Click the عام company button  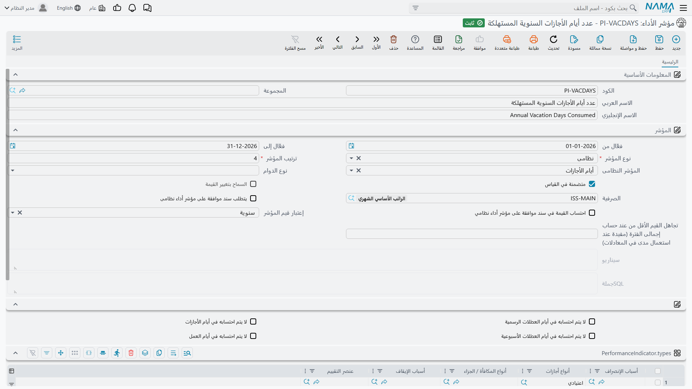click(x=97, y=8)
